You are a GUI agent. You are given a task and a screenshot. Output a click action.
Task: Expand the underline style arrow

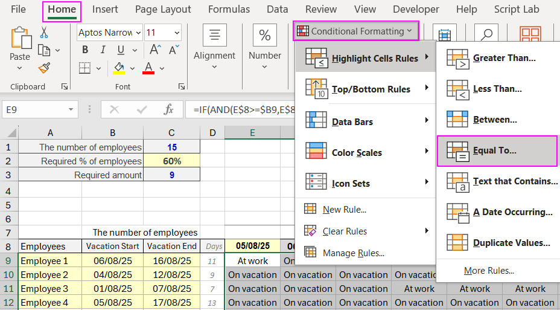[x=135, y=50]
